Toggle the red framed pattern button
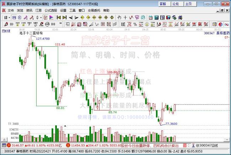 (x=45, y=17)
